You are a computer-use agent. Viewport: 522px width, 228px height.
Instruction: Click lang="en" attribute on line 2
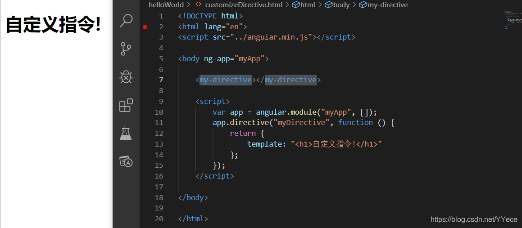coord(223,27)
